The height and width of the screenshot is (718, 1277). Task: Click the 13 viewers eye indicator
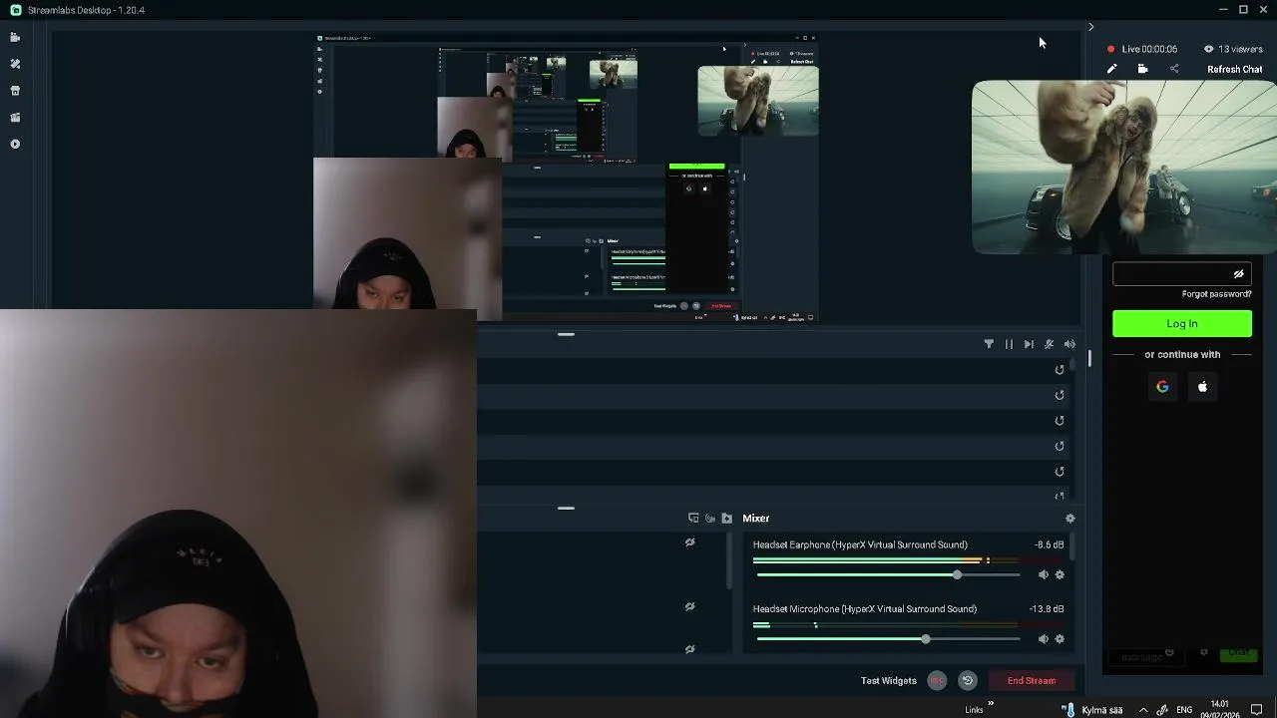(x=1233, y=49)
